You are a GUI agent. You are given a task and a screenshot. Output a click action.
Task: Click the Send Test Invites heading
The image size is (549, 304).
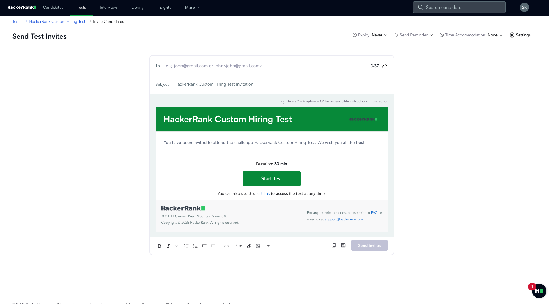click(x=40, y=36)
